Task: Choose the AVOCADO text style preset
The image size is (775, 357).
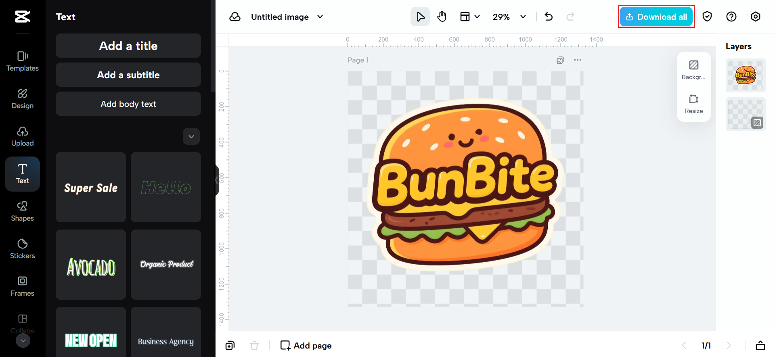Action: click(x=91, y=265)
